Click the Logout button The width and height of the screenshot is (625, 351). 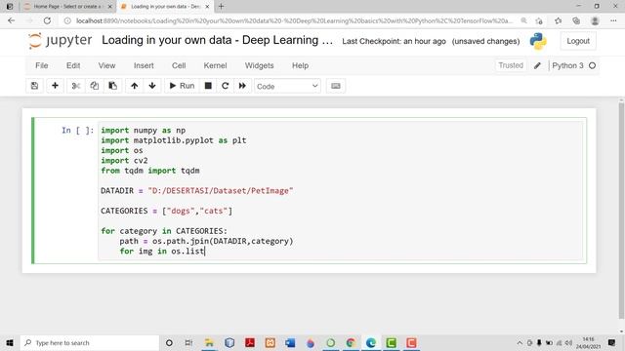(578, 41)
